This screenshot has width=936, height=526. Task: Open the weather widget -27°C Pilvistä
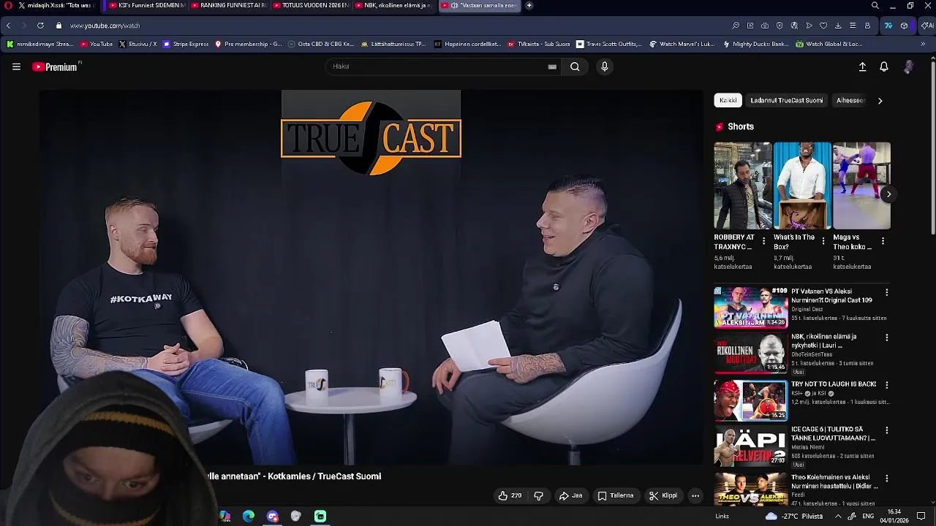[x=794, y=516]
